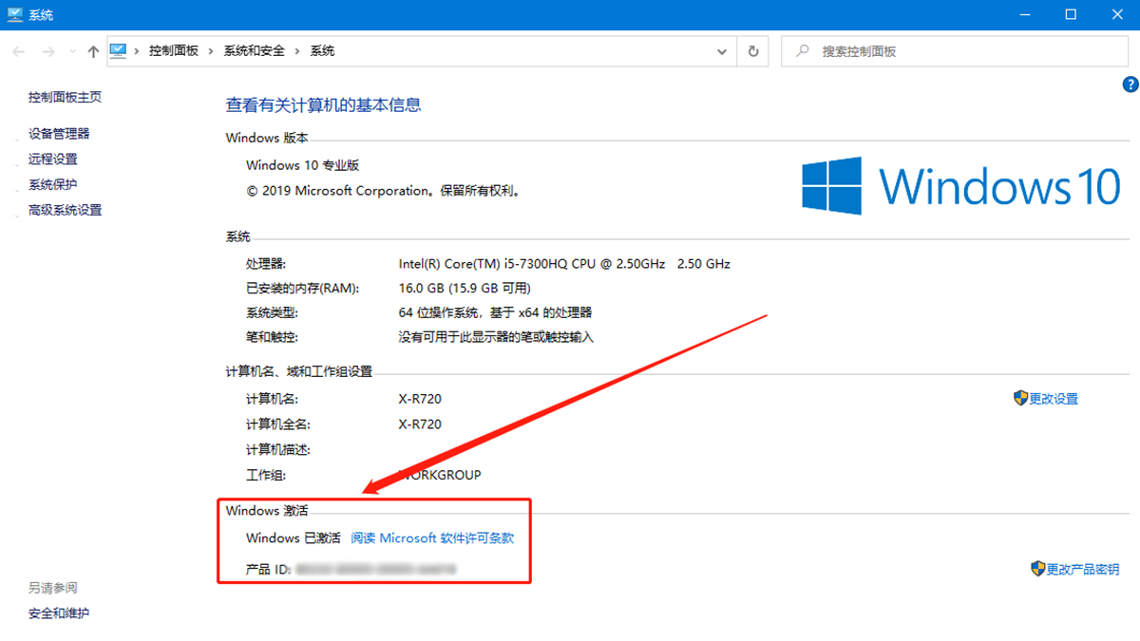Click the blue help question mark icon
1140x641 pixels.
pyautogui.click(x=1130, y=84)
